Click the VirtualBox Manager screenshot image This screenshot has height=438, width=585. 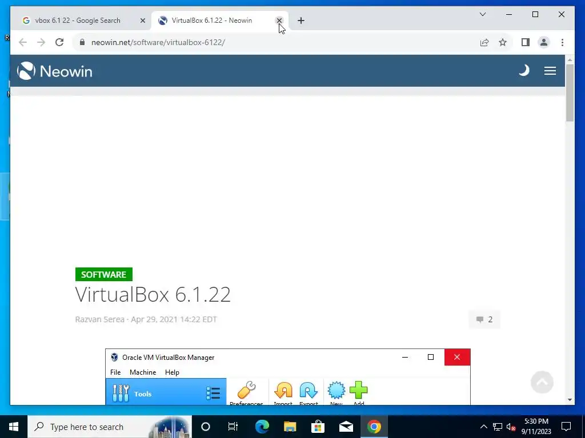tap(288, 377)
